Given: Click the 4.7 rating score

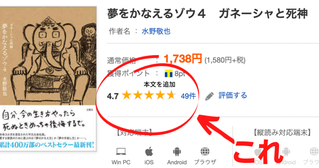Looking at the screenshot, I should 113,96.
